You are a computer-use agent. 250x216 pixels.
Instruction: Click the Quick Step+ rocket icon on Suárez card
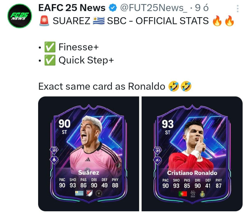click(x=54, y=160)
